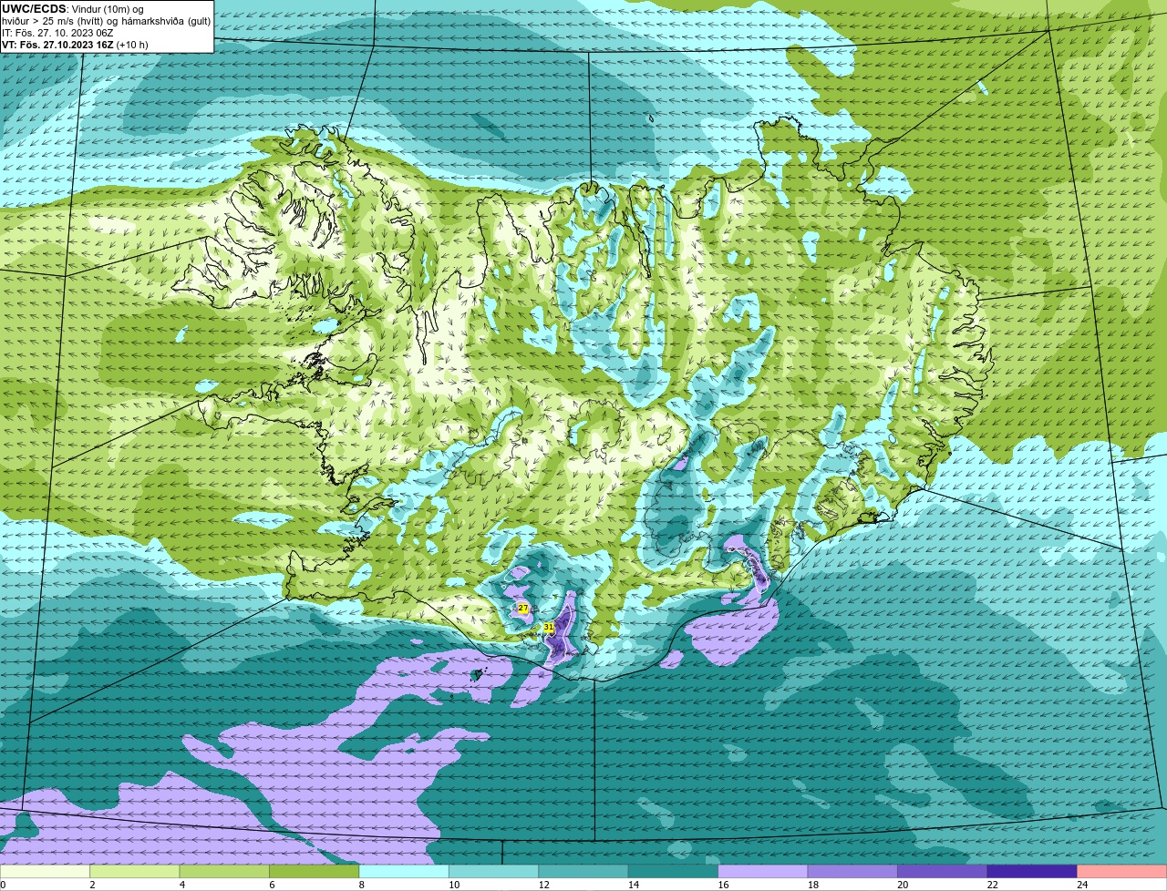This screenshot has height=891, width=1167.
Task: Select the 12–14 m/s teal legend swatch
Action: coord(584,871)
